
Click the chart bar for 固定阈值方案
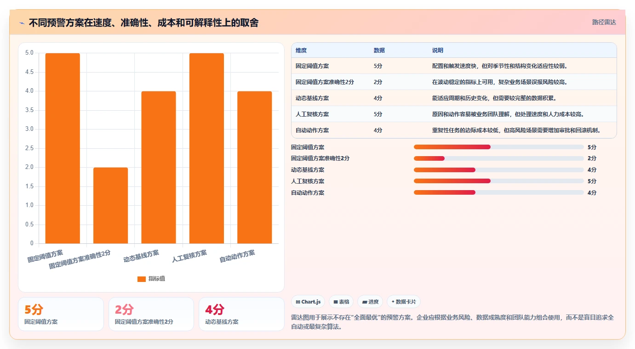63,148
